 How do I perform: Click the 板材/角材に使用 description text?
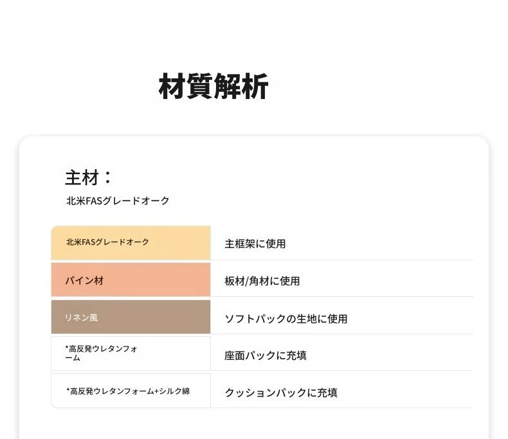tap(262, 281)
